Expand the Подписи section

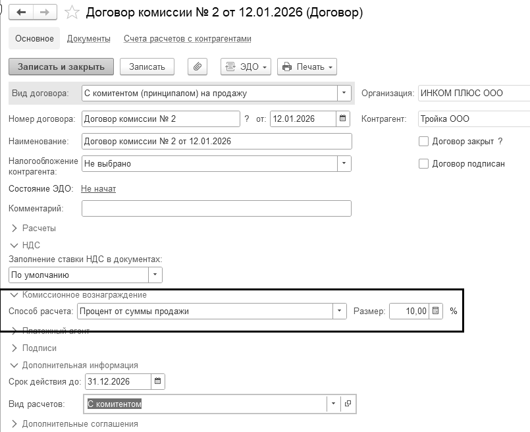[33, 348]
